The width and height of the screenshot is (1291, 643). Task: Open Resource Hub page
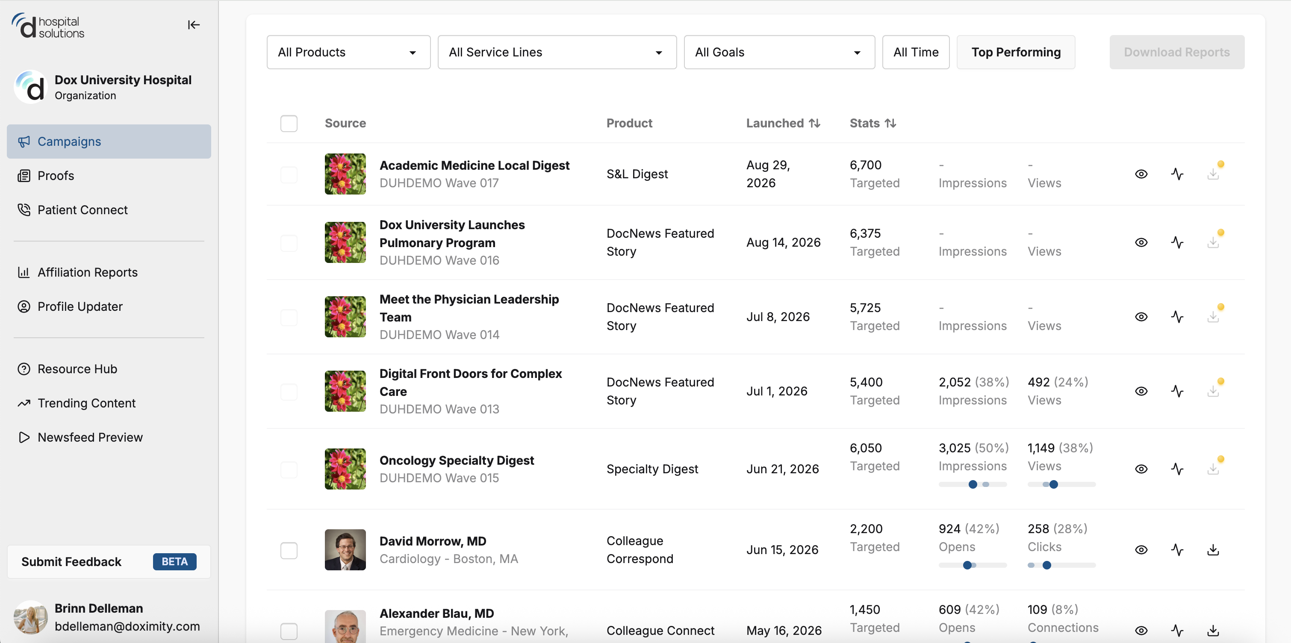(109, 369)
